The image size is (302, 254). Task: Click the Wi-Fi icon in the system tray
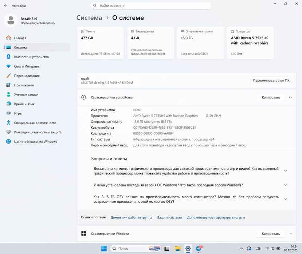point(267,248)
